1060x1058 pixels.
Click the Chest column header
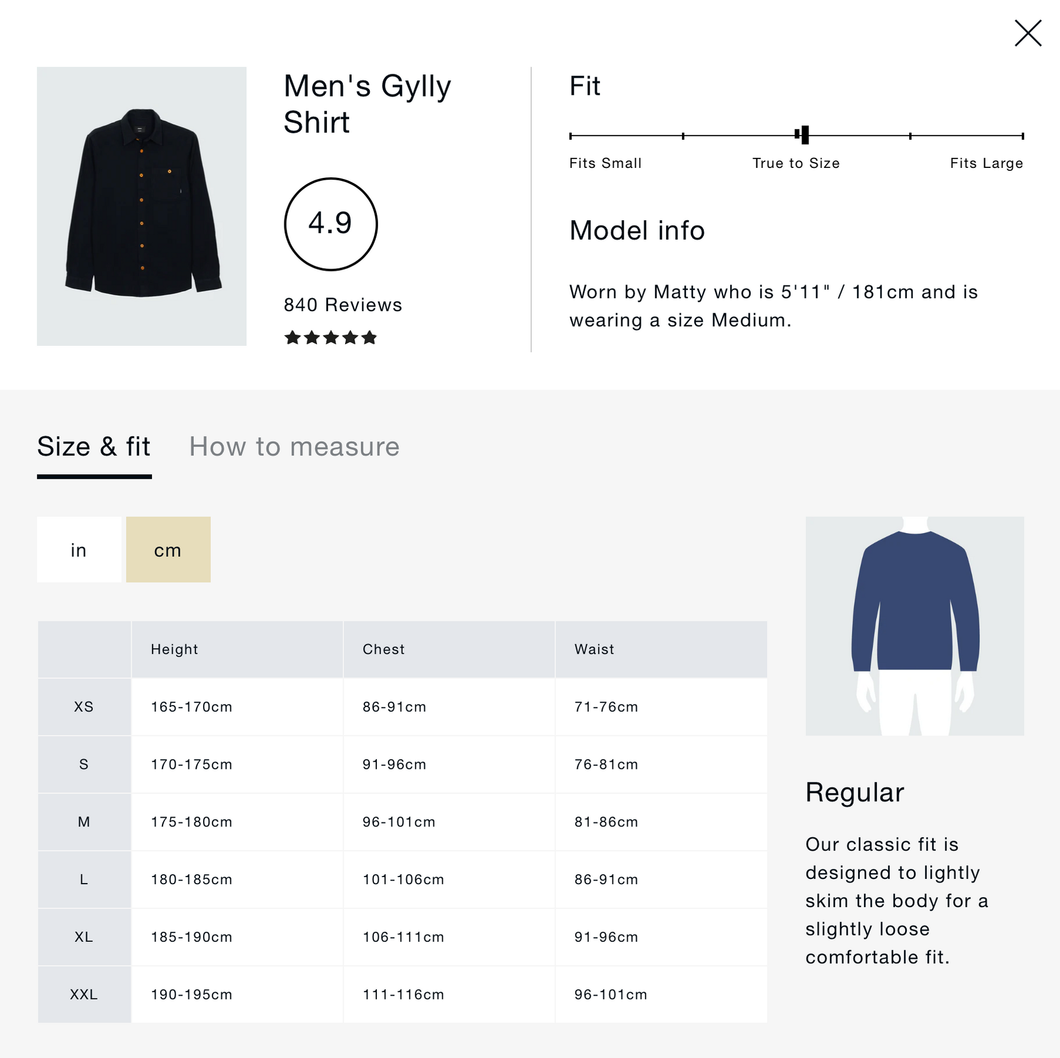pyautogui.click(x=383, y=649)
